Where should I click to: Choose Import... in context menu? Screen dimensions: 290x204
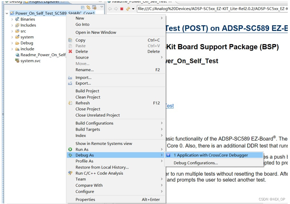coord(116,78)
